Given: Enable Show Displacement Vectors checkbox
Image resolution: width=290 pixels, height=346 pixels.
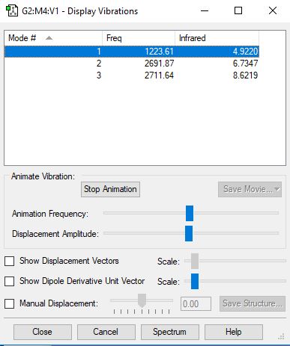Looking at the screenshot, I should [x=10, y=262].
